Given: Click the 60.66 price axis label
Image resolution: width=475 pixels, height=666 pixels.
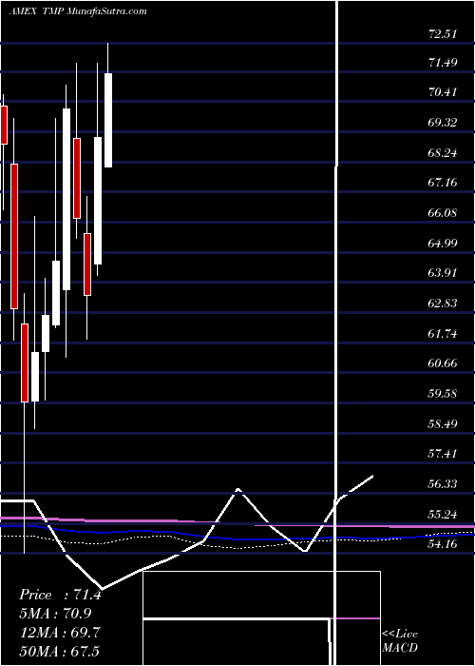Looking at the screenshot, I should click(444, 363).
